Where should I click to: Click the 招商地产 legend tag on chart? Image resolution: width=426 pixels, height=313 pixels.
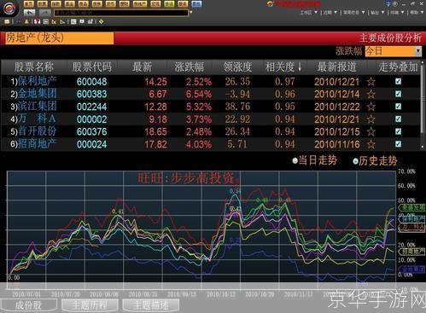[411, 252]
